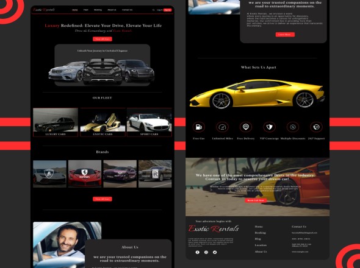
Task: Click the 'Brands' heading
Action: (x=103, y=152)
